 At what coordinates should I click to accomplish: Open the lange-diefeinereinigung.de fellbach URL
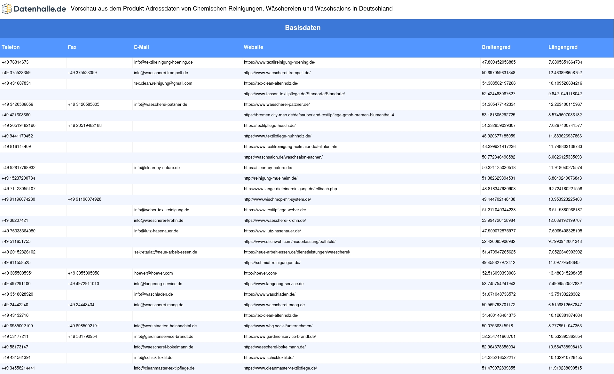(x=290, y=189)
